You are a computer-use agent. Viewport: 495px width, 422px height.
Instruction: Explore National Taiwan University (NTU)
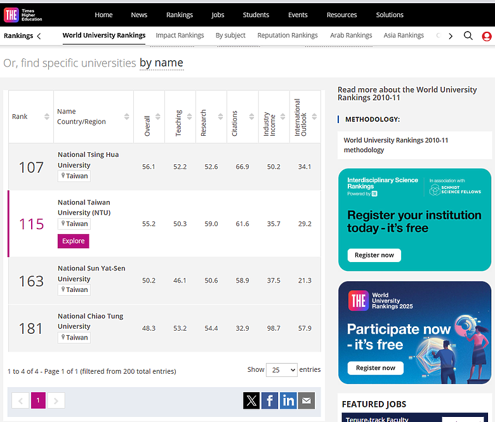(x=73, y=241)
